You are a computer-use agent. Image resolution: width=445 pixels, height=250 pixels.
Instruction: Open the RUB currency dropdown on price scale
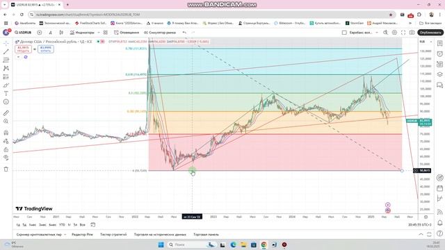tap(426, 42)
